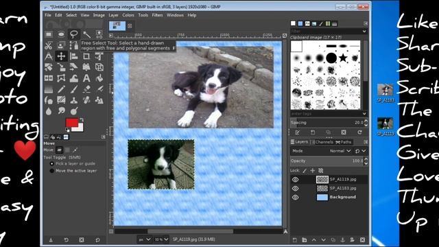
Task: Click the delete layer button
Action: point(363,240)
